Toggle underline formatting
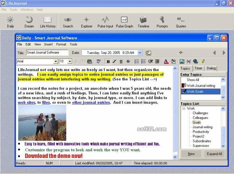The height and width of the screenshot is (174, 234). (x=121, y=61)
